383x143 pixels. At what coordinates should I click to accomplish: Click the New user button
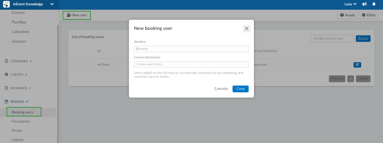77,15
